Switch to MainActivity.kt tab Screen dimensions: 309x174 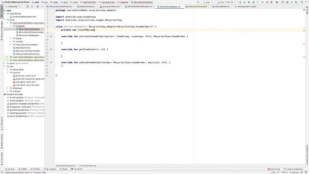pos(87,6)
